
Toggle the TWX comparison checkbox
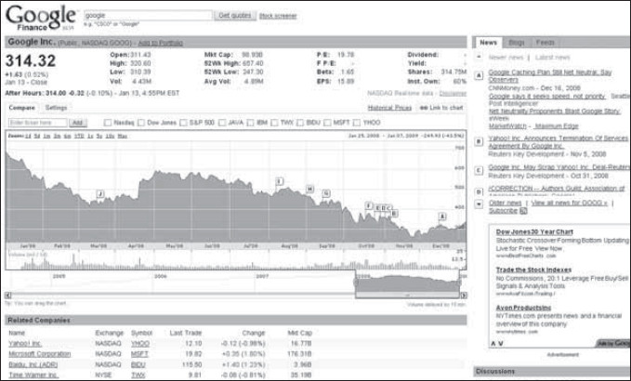274,123
